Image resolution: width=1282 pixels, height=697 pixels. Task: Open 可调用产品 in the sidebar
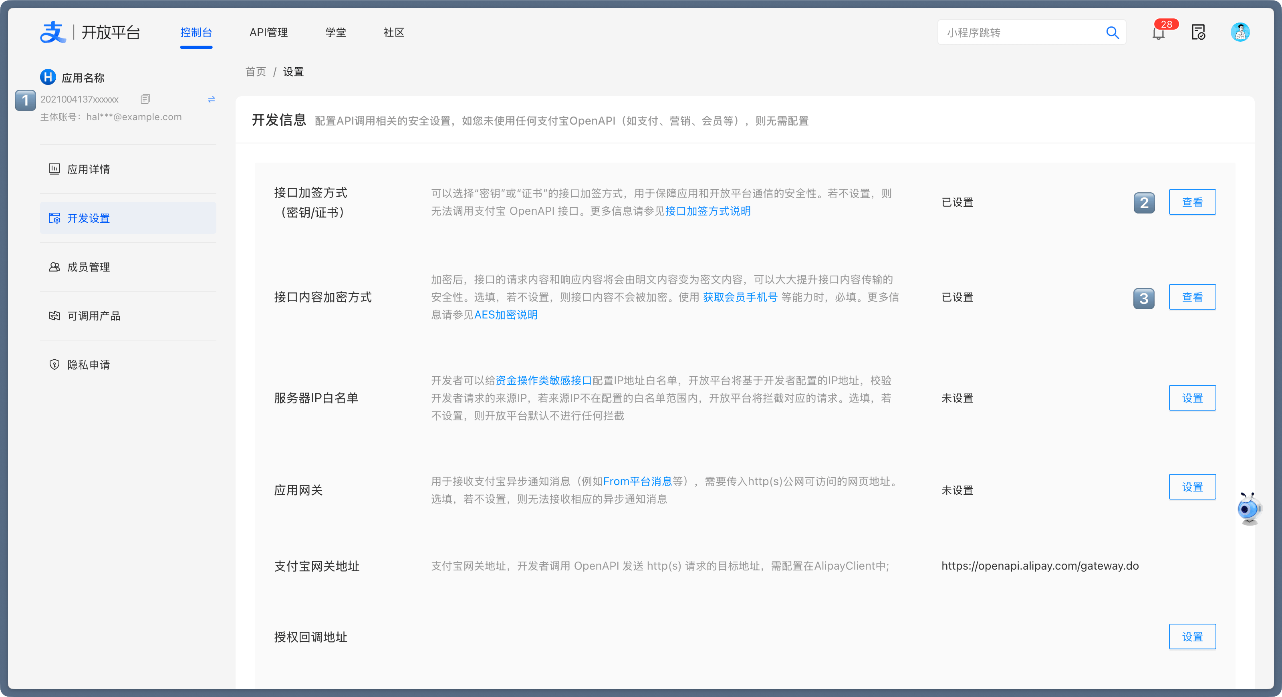(x=94, y=316)
